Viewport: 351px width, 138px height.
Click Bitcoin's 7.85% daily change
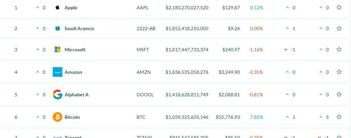coord(255,117)
